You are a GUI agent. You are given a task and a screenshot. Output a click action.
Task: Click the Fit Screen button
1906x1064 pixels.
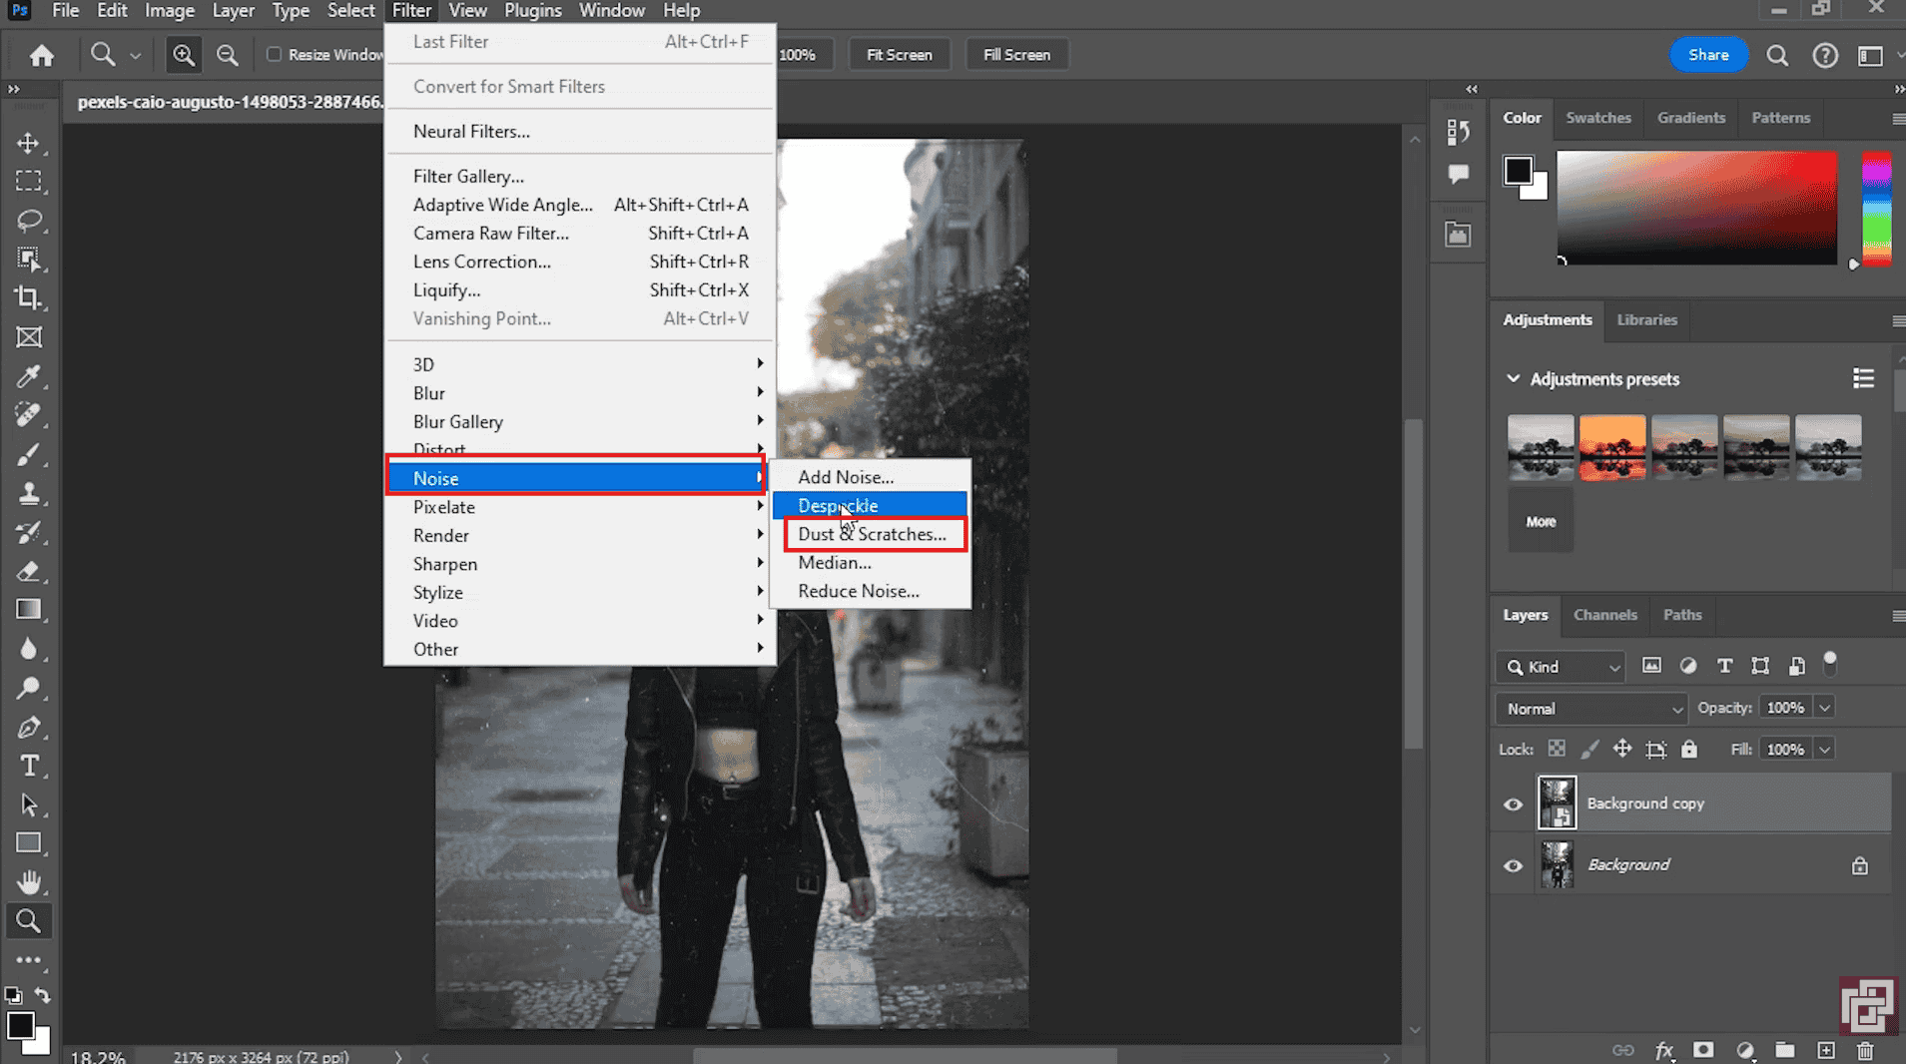pos(899,55)
